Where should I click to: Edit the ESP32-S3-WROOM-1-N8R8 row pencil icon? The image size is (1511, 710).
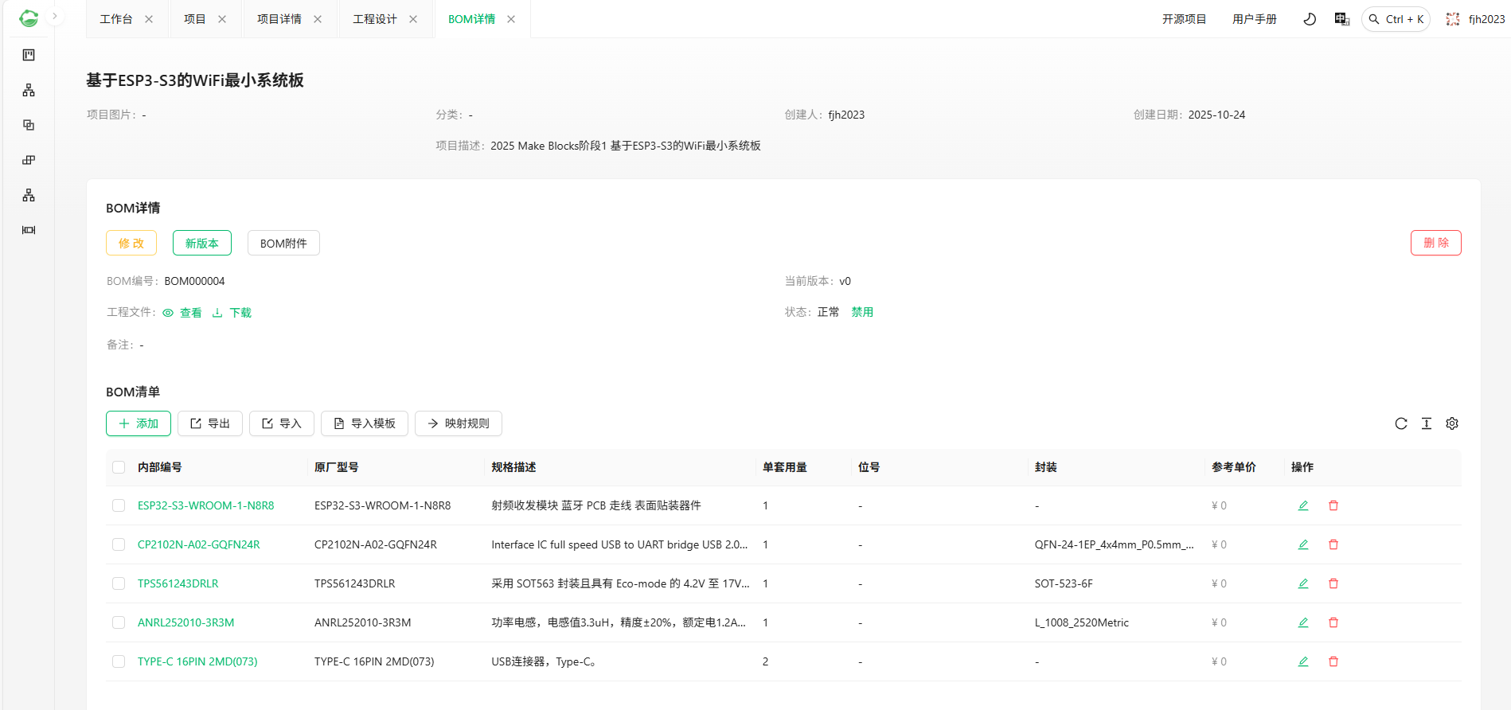[1303, 505]
